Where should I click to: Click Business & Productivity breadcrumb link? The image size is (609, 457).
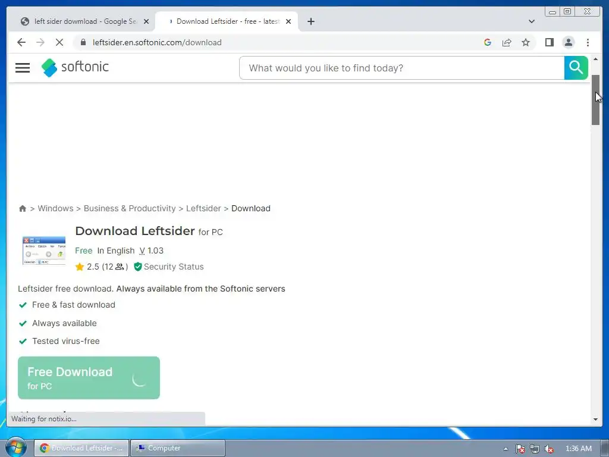click(x=130, y=208)
